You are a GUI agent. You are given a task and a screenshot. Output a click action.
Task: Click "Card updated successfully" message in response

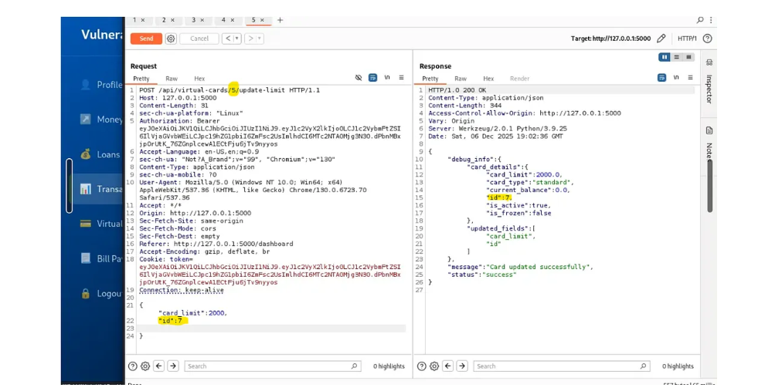tap(540, 267)
